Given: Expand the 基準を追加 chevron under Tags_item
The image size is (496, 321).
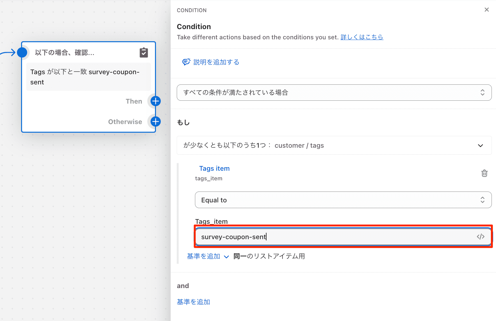Looking at the screenshot, I should [x=227, y=256].
